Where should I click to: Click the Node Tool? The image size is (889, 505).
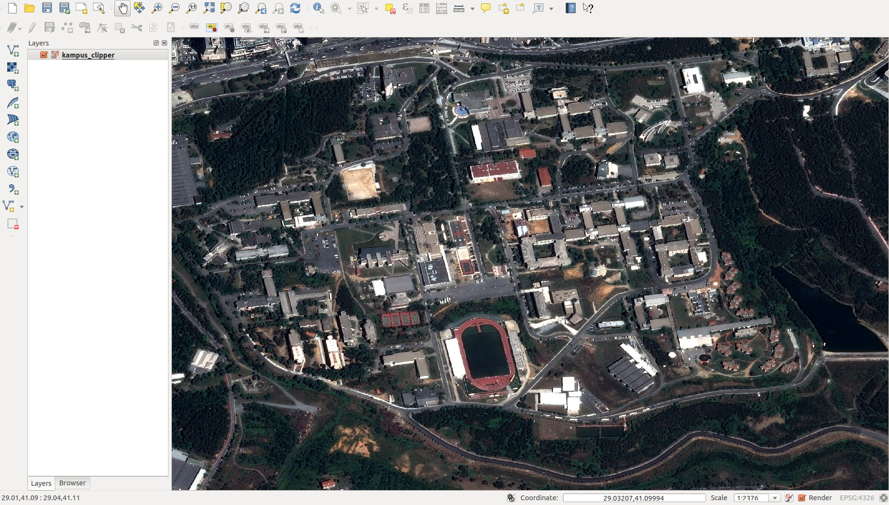pyautogui.click(x=102, y=27)
